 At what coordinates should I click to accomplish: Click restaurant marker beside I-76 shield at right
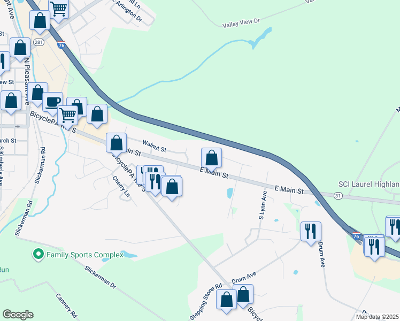(x=374, y=247)
